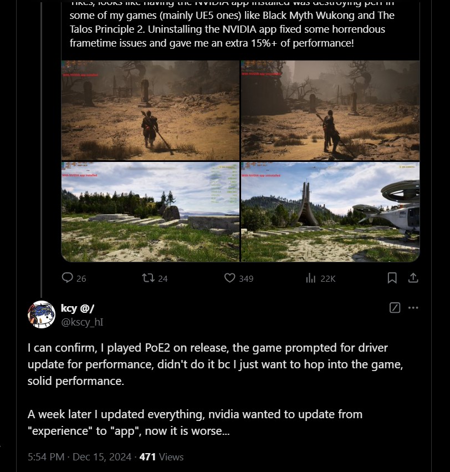Screen dimensions: 450x472
Task: Open kcy's profile avatar picture
Action: 41,314
